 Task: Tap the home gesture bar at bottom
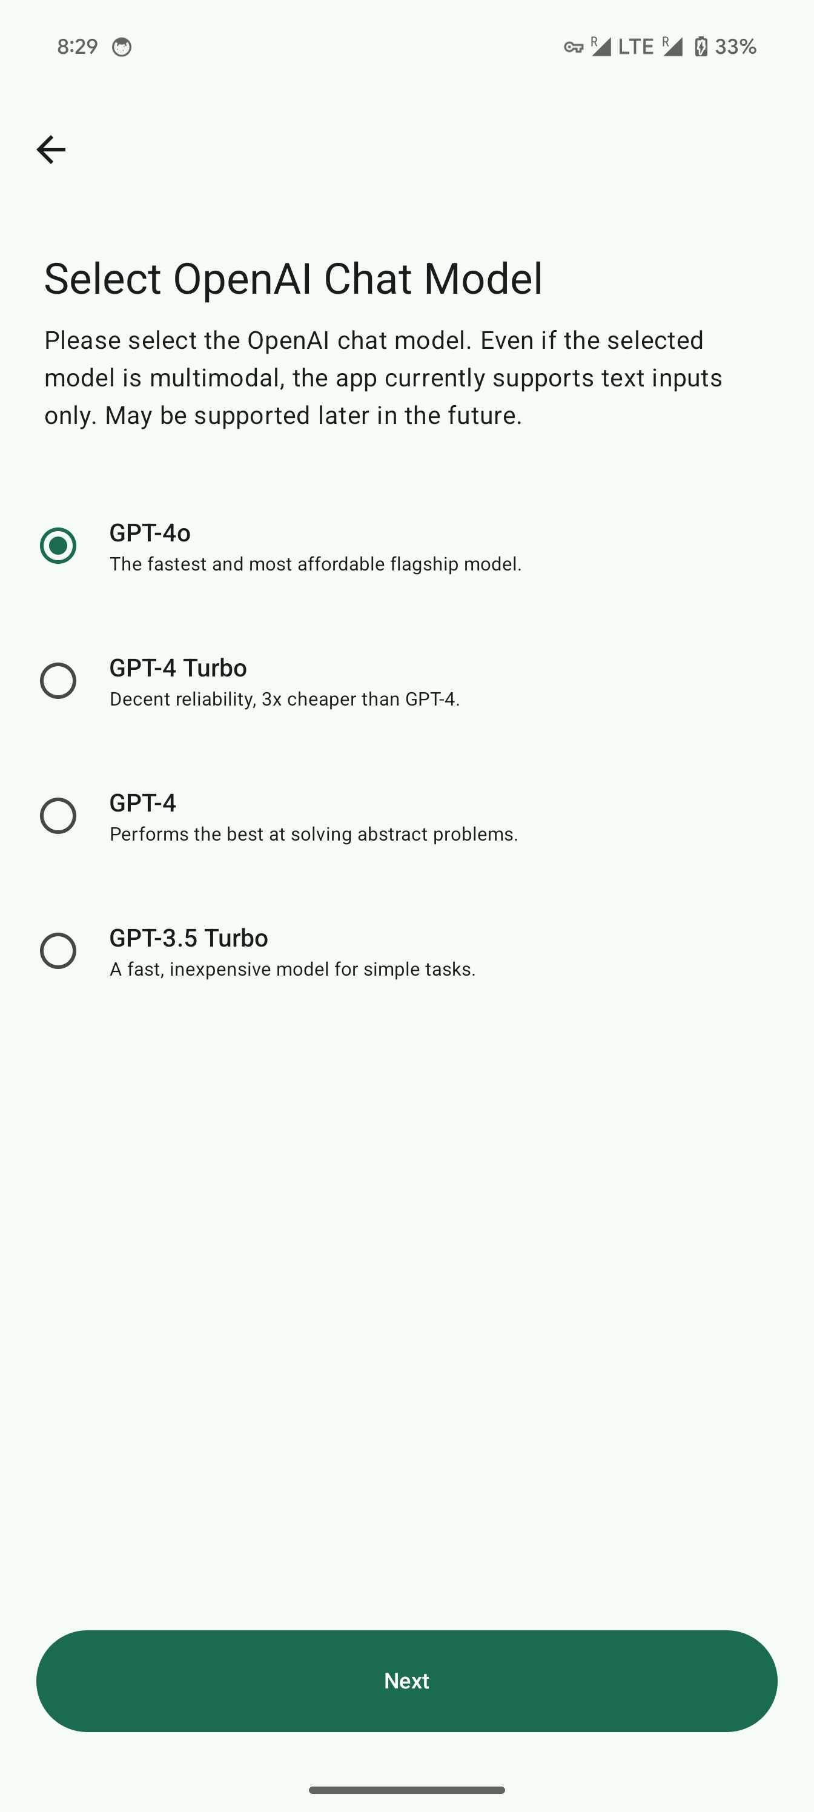pos(406,1790)
